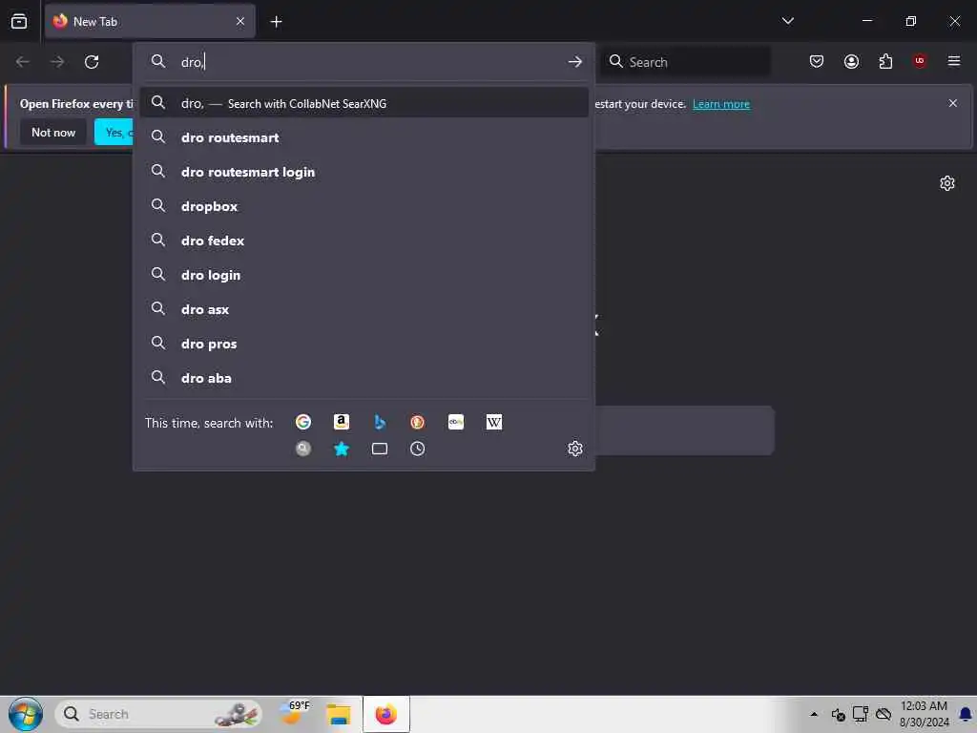
Task: Click the taskbar Search box
Action: coord(158,714)
